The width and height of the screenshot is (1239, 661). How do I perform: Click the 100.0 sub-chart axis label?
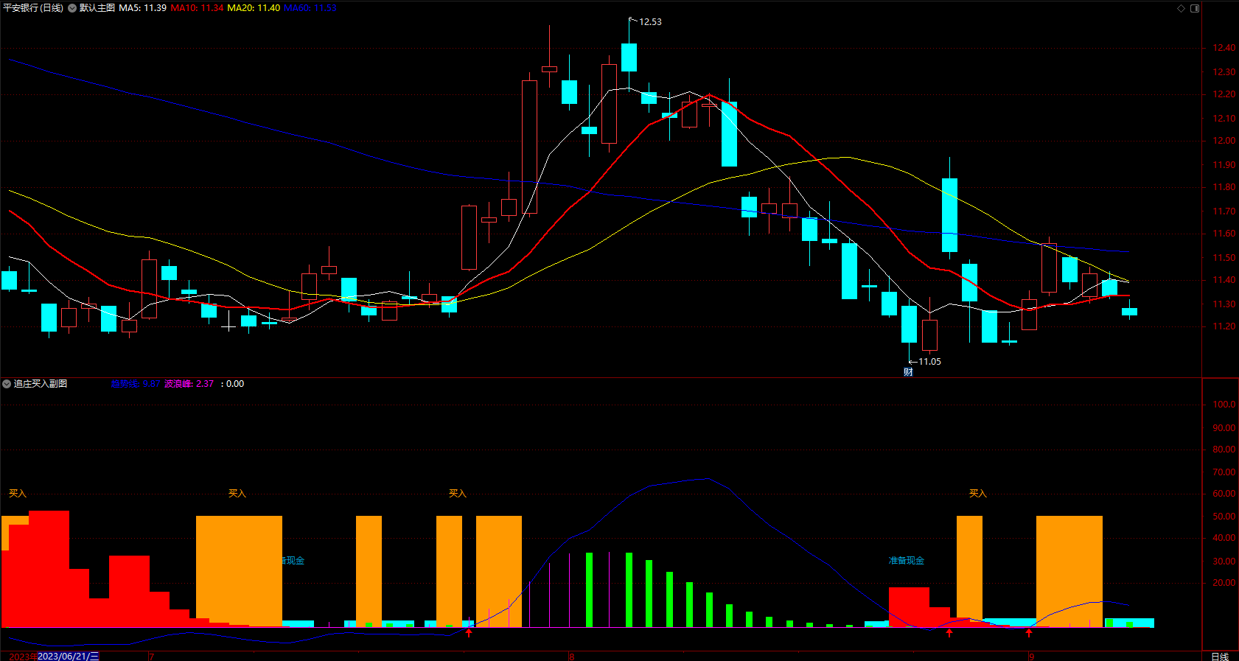coord(1224,405)
